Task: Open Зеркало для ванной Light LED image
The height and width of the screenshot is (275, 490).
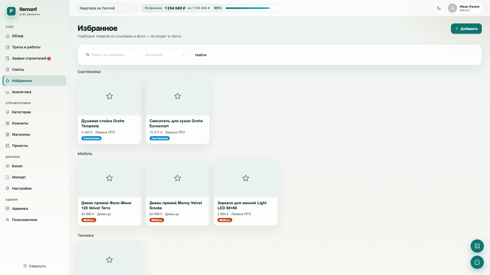Action: tap(246, 178)
